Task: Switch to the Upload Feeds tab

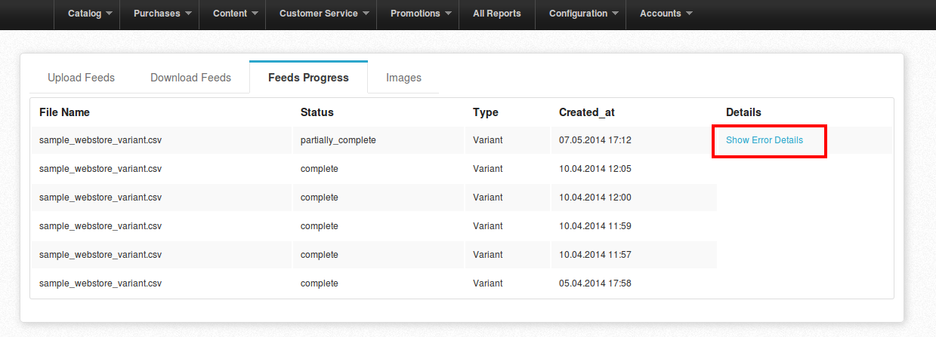Action: click(x=81, y=78)
